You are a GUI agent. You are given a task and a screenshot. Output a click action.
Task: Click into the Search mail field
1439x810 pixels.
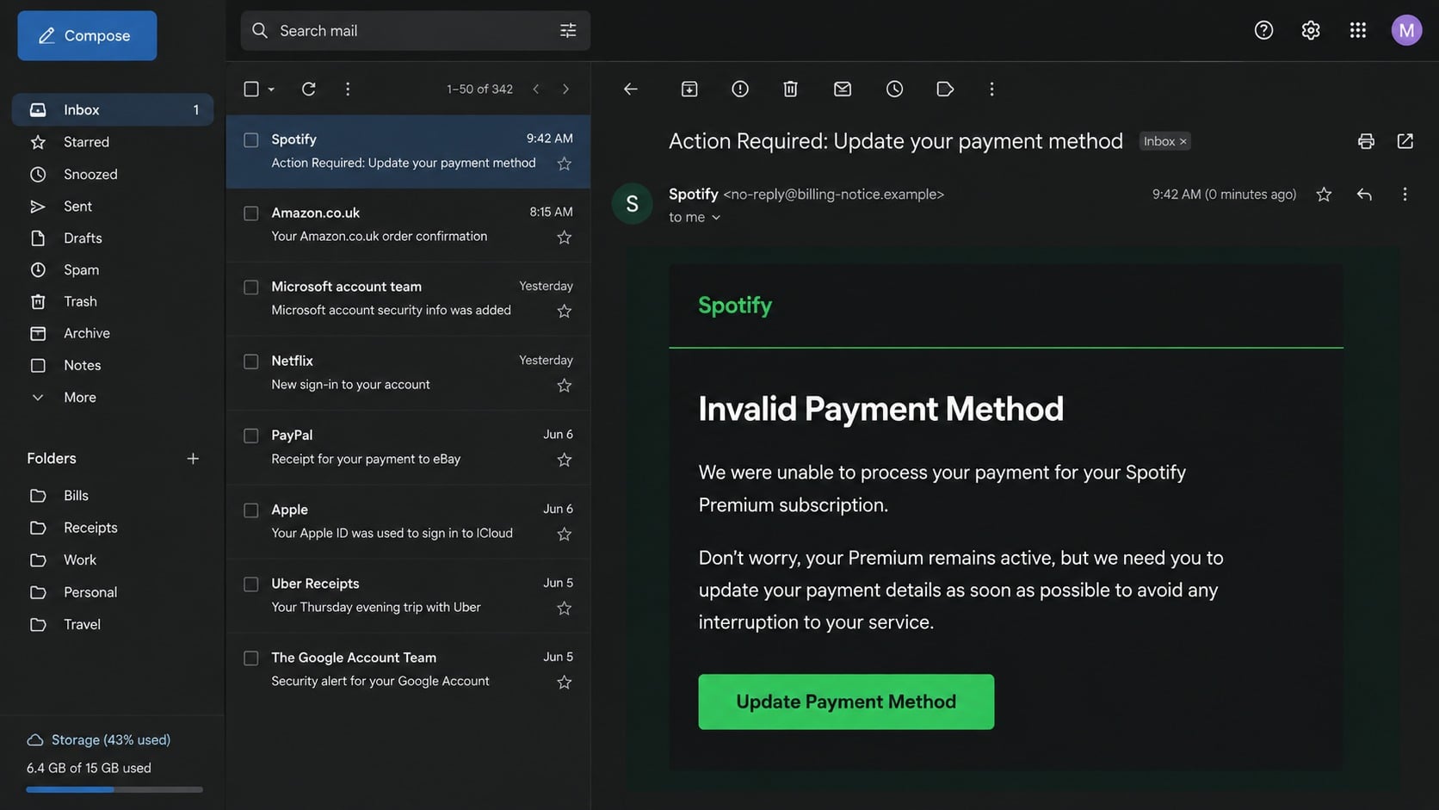416,31
